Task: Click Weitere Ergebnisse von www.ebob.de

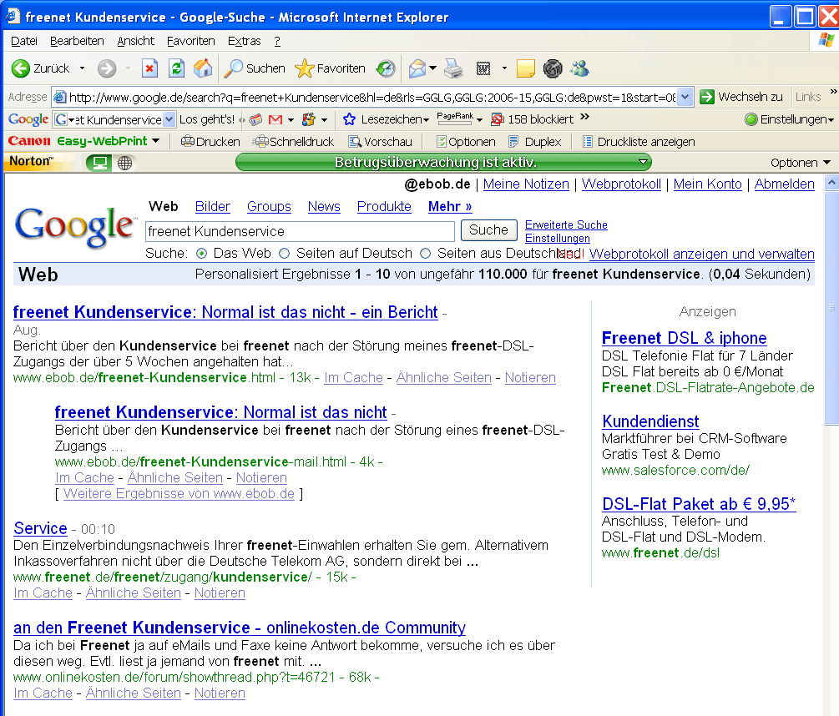Action: coord(179,493)
